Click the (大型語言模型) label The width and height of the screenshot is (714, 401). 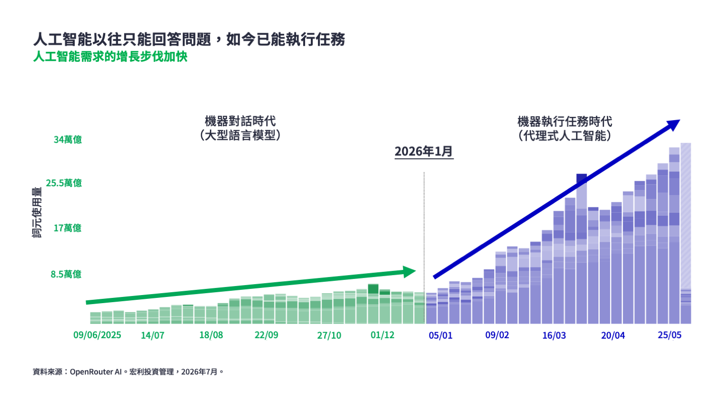(240, 135)
